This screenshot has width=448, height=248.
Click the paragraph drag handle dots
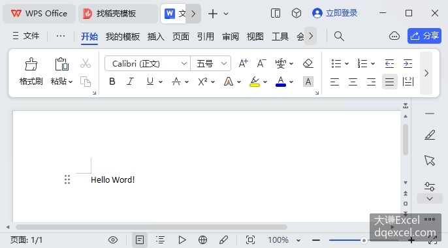click(67, 179)
